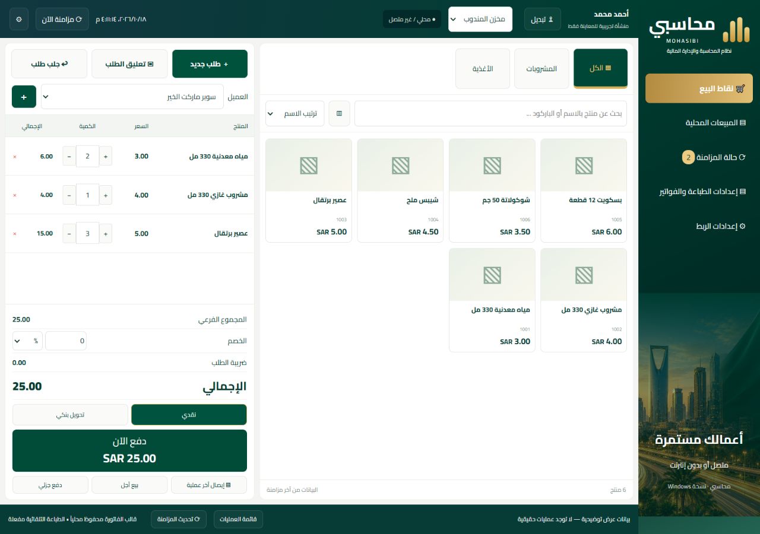Image resolution: width=760 pixels, height=534 pixels.
Task: Start طلب جديد new order
Action: pos(210,64)
